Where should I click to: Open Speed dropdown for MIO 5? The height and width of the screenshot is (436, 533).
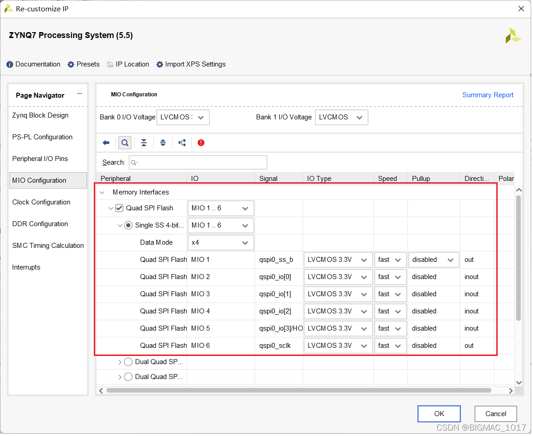coord(392,330)
